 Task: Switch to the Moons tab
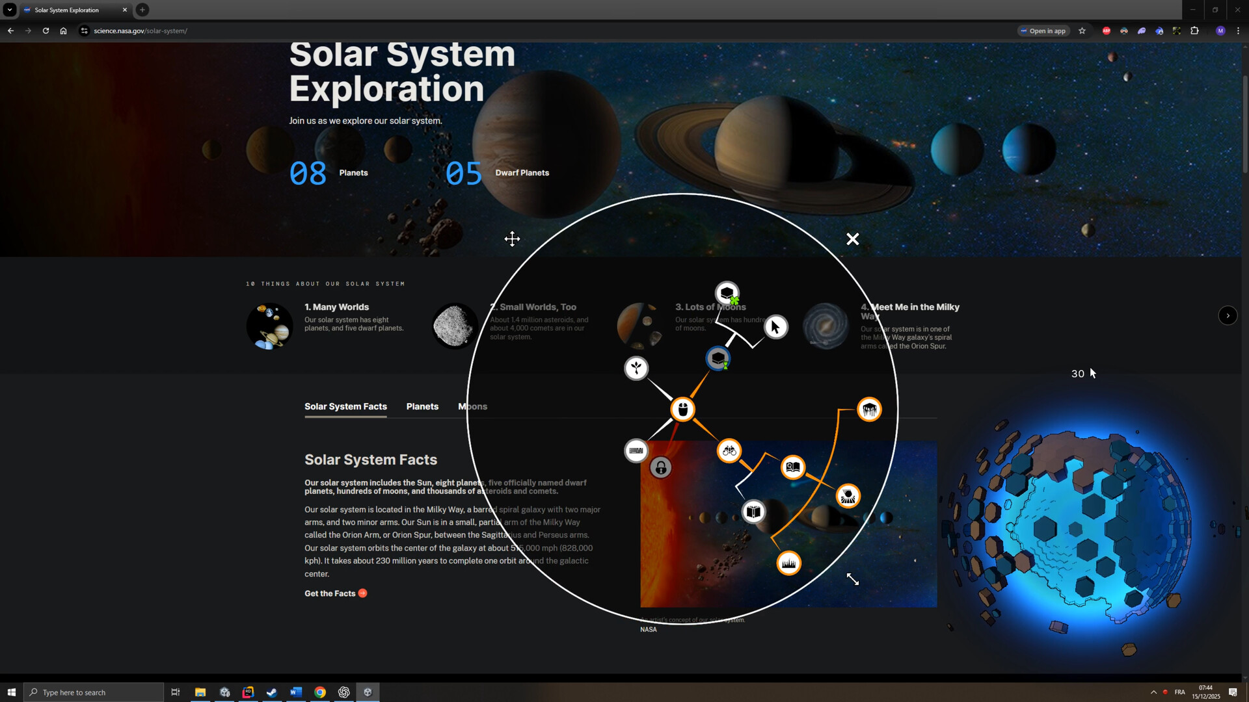click(x=472, y=406)
